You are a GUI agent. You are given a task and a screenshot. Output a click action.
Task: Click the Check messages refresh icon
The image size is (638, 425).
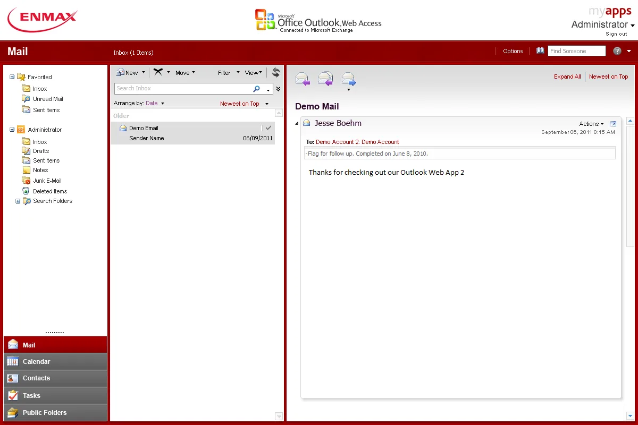(x=275, y=72)
